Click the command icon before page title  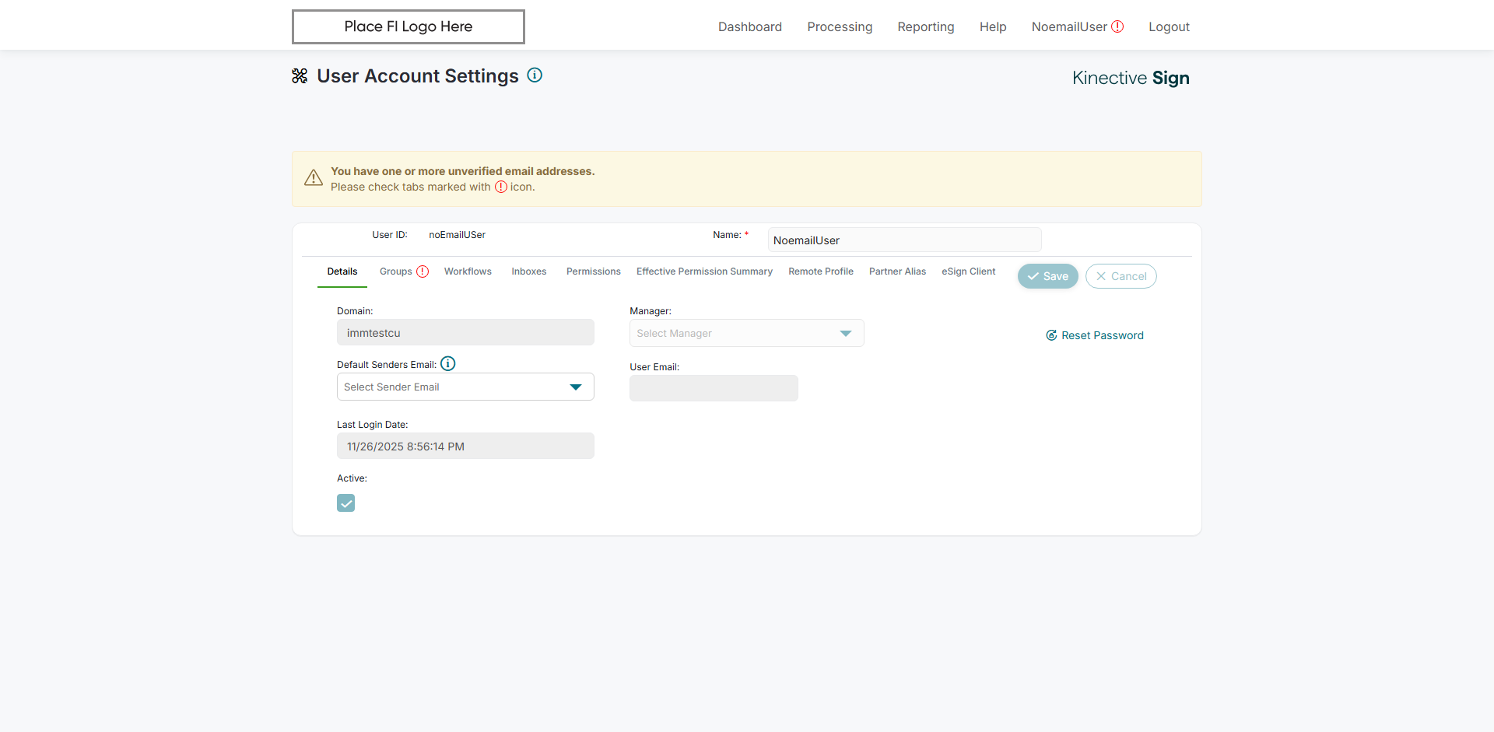click(300, 75)
